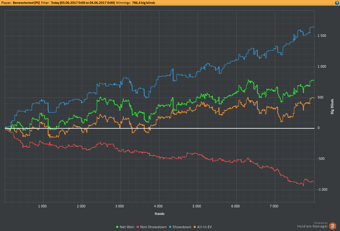Click player name Benevolented (PS)
This screenshot has height=231, width=340.
pyautogui.click(x=26, y=3)
